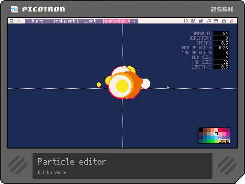Pick the bright red palette swatch

220,130
